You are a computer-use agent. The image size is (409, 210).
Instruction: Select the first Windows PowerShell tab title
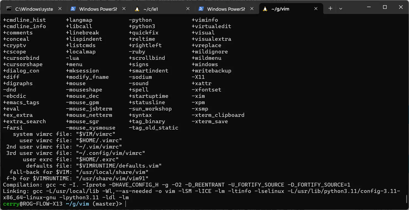tap(98, 9)
